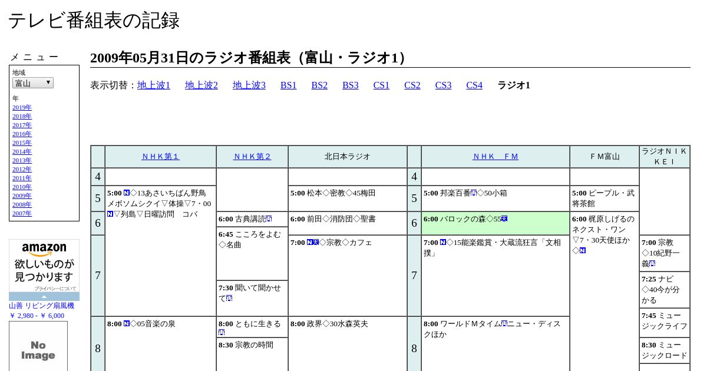Click the rerun 再 icon after 古典講読
The image size is (707, 371).
[x=269, y=218]
